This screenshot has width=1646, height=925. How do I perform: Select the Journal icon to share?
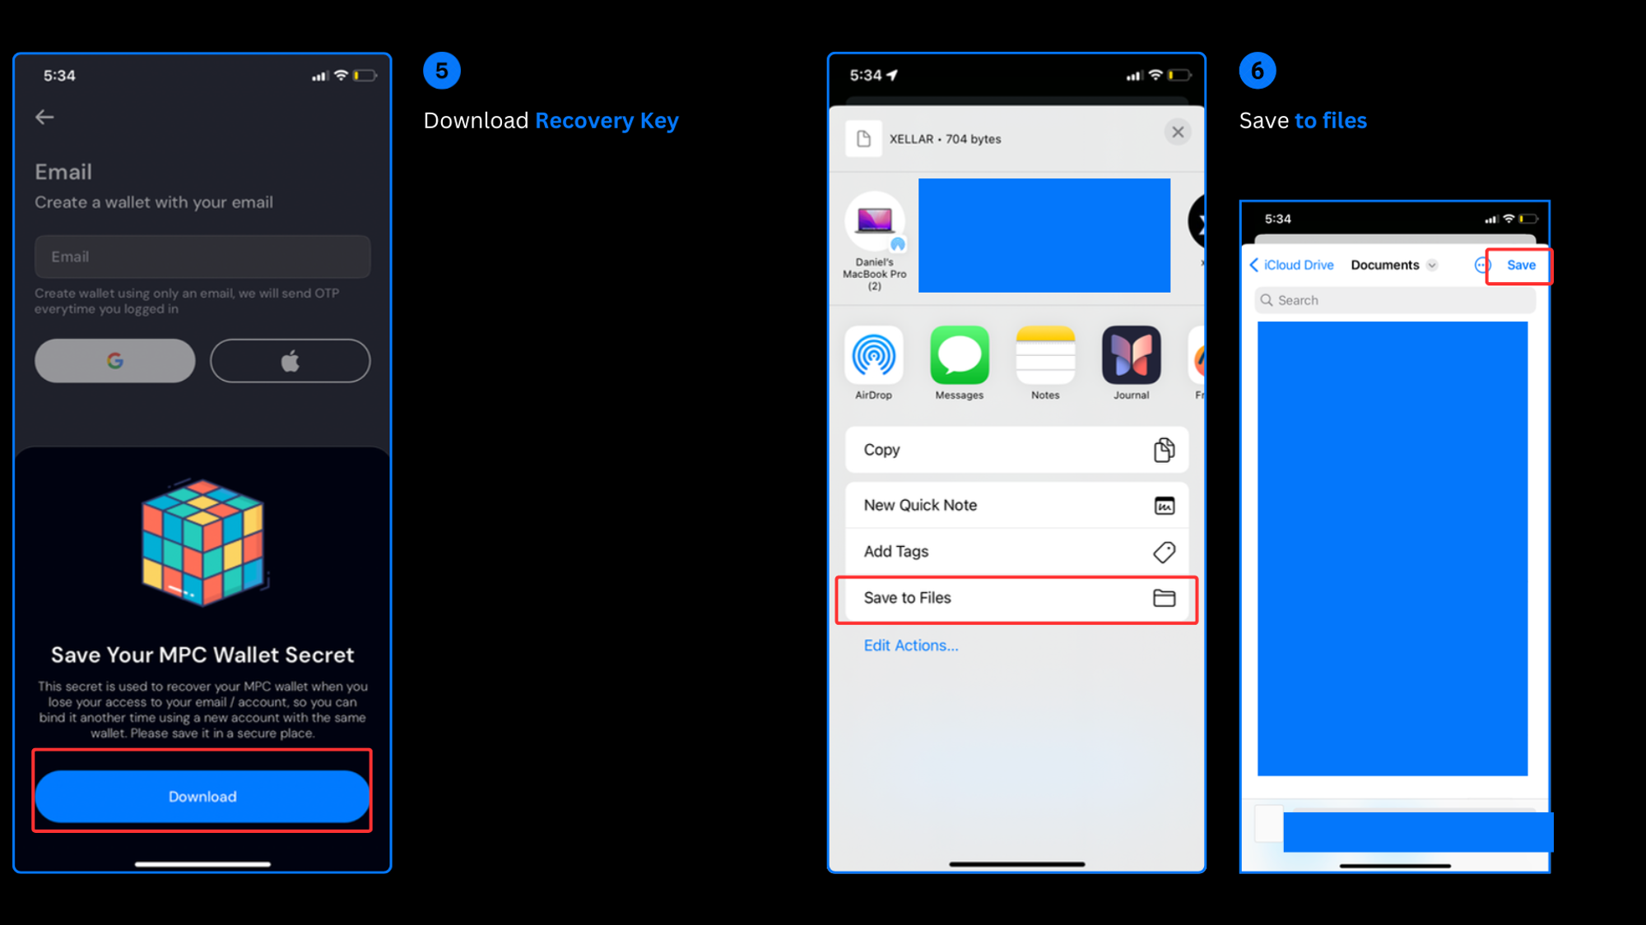1131,356
